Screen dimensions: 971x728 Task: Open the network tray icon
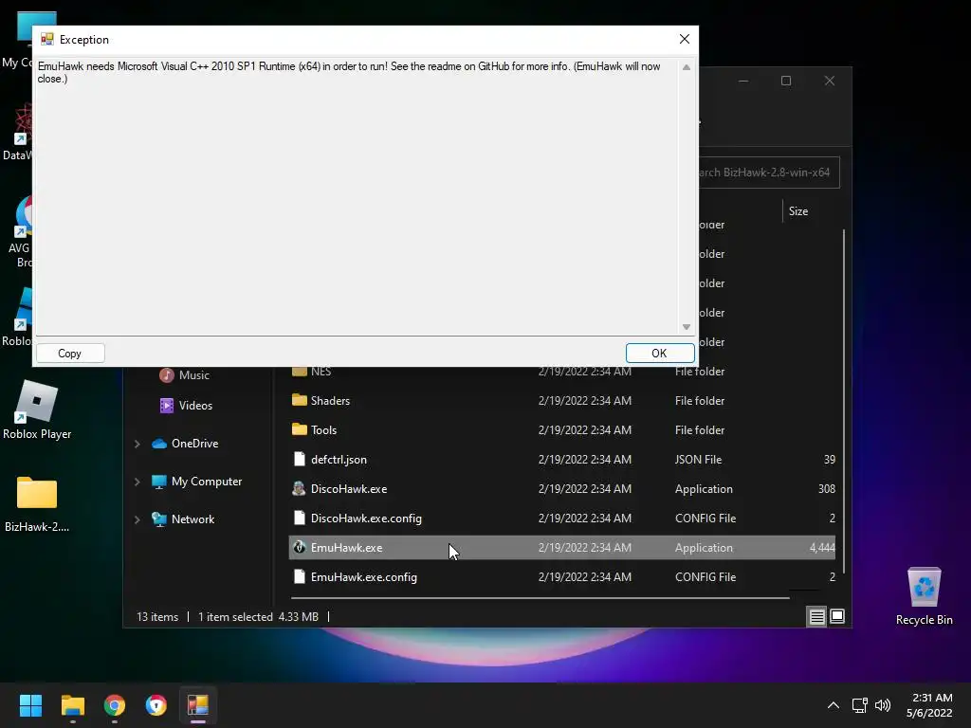(x=859, y=705)
